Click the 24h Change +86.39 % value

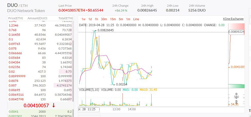[121, 11]
